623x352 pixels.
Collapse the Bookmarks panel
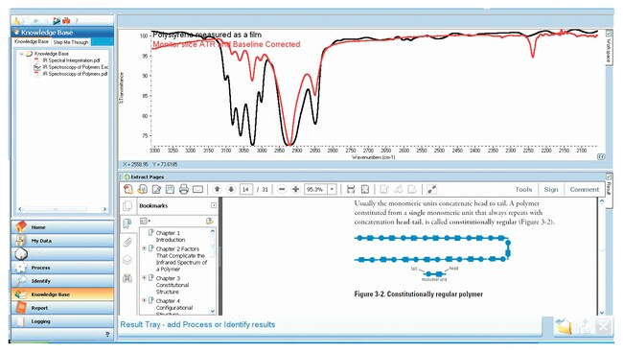coord(214,205)
